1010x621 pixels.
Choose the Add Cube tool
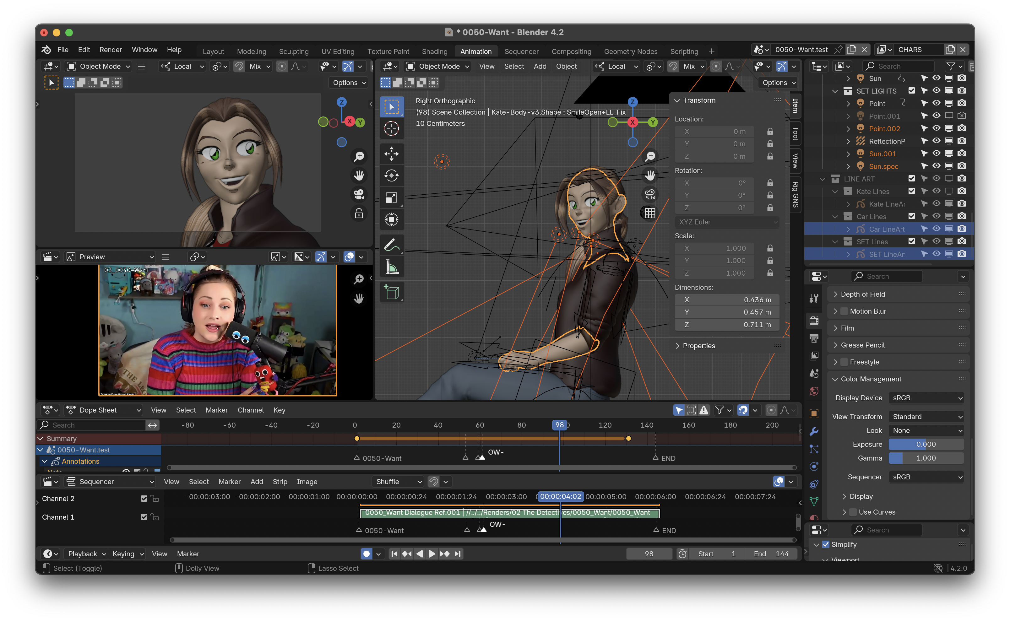(x=391, y=292)
